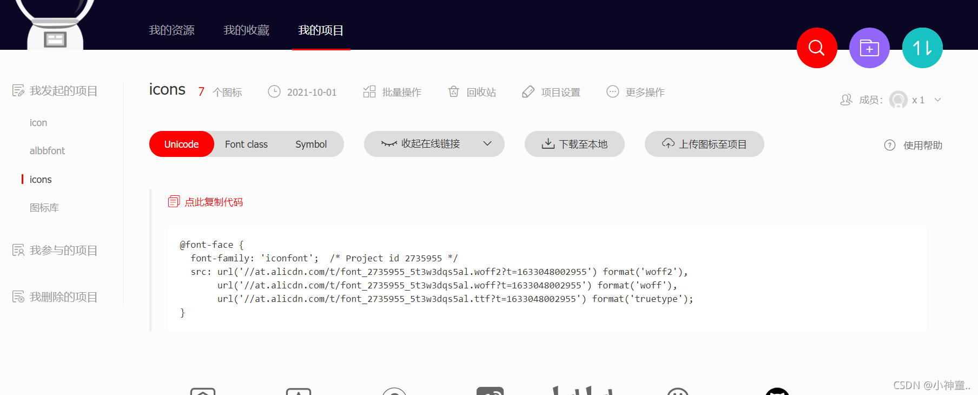This screenshot has height=395, width=978.
Task: Open the astronaut avatar logo
Action: [x=55, y=24]
